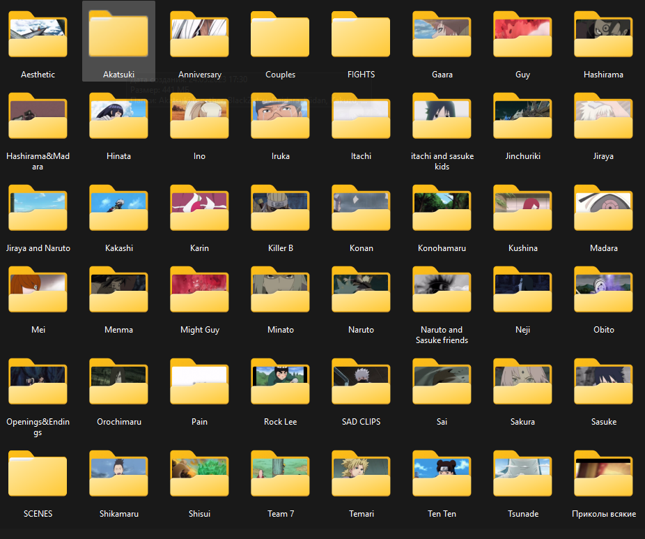This screenshot has height=539, width=645.
Task: Select the Orochimaru folder icon
Action: click(118, 381)
